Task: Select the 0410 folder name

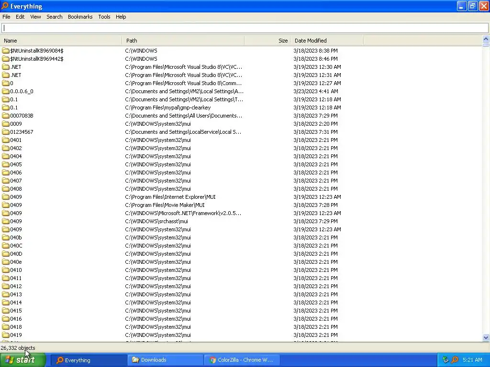Action: (16, 270)
